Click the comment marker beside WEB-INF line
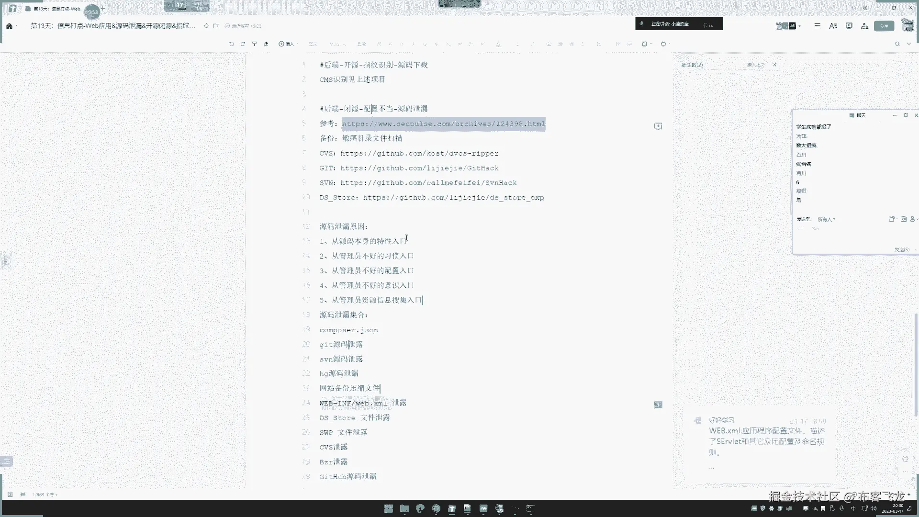The image size is (919, 517). [x=658, y=405]
